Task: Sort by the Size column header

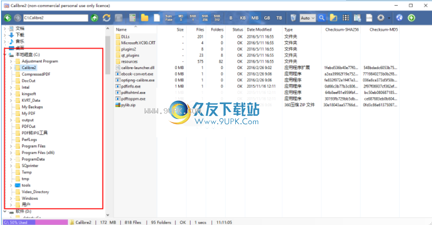Action: pos(180,30)
